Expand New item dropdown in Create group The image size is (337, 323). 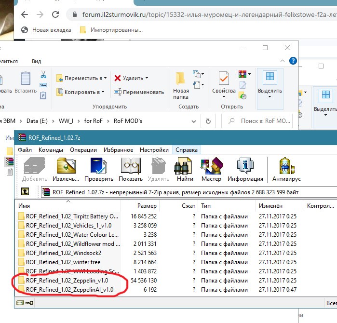(202, 74)
